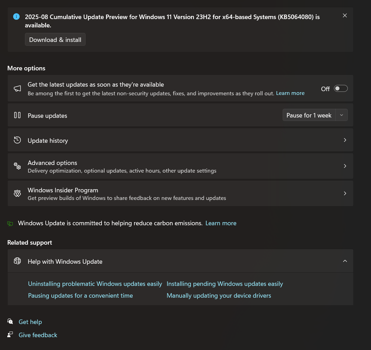This screenshot has height=350, width=371.
Task: Click 'Get preview builds of Windows' description text
Action: tap(127, 198)
